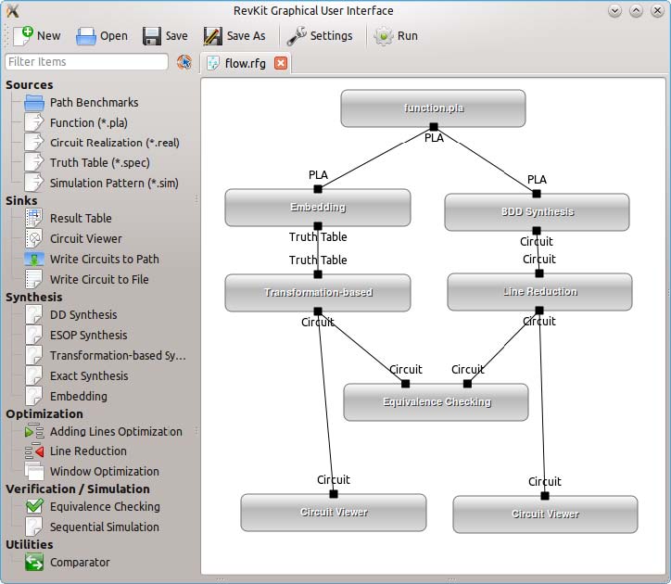Click the Comparator green arrows icon
The width and height of the screenshot is (671, 584).
[34, 562]
